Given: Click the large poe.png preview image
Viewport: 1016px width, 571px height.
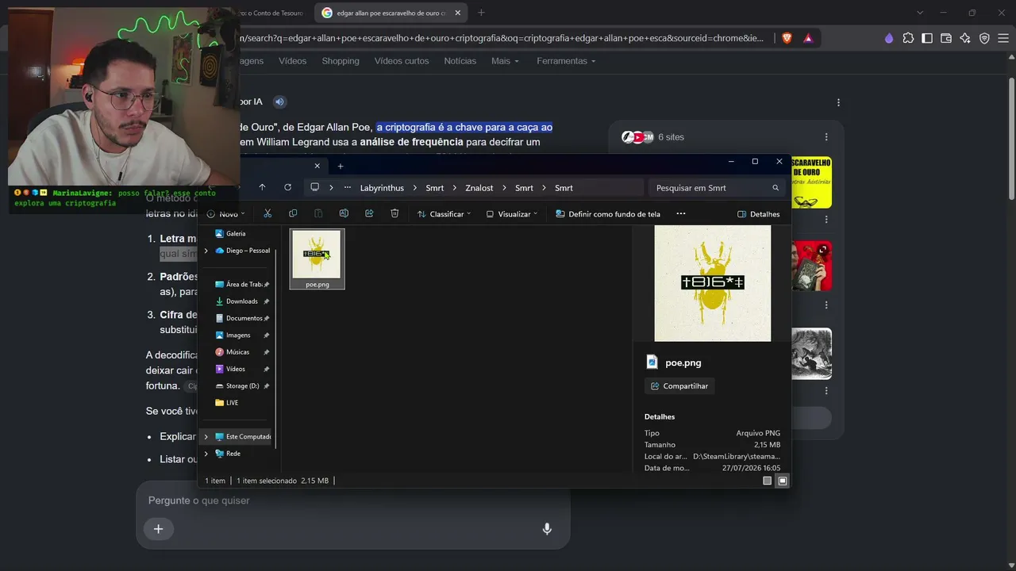Looking at the screenshot, I should [713, 283].
